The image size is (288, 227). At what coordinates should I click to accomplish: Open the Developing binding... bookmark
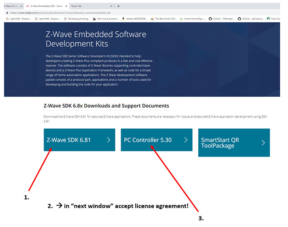(77, 19)
